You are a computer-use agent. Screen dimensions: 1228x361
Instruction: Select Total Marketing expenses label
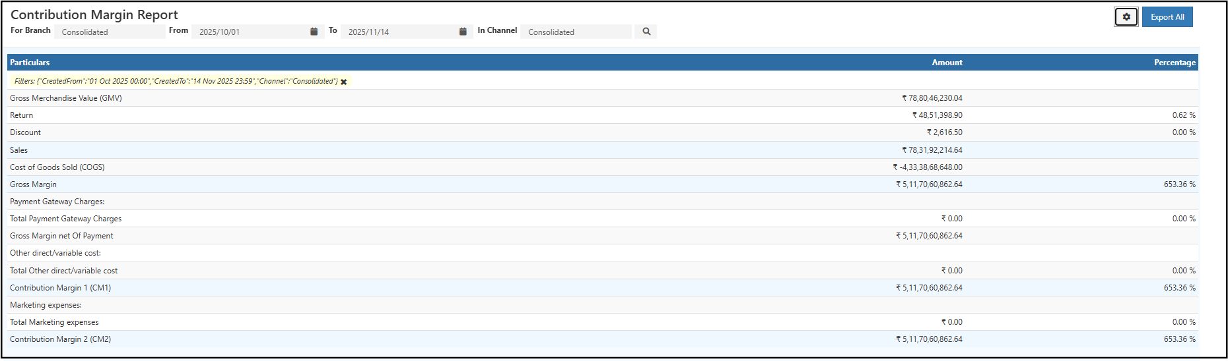click(54, 322)
